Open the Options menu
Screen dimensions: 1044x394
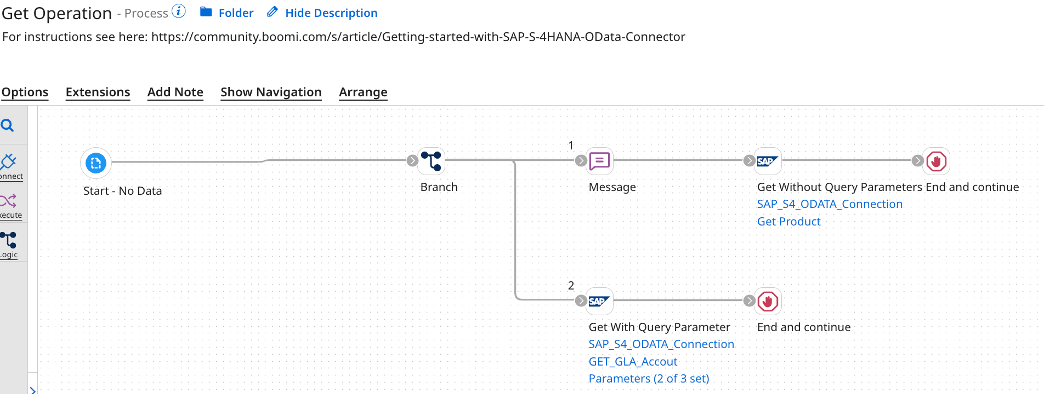point(25,92)
